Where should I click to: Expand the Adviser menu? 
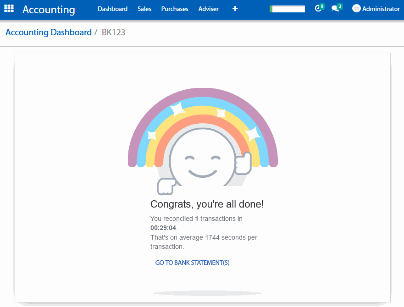[x=208, y=9]
